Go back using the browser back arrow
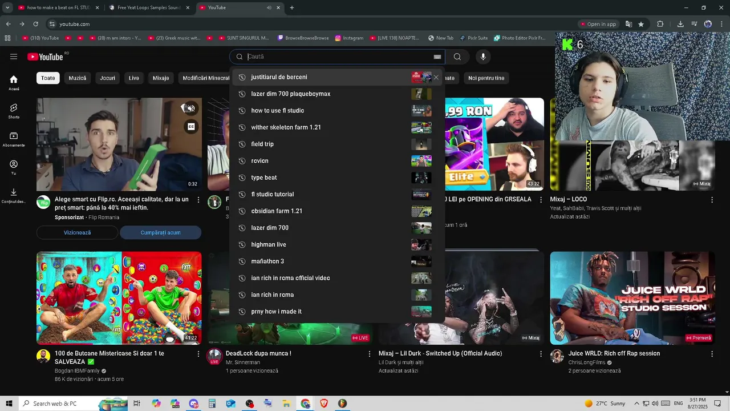Image resolution: width=730 pixels, height=411 pixels. tap(8, 24)
